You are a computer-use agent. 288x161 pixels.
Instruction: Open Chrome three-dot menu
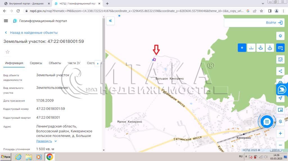coord(283,11)
